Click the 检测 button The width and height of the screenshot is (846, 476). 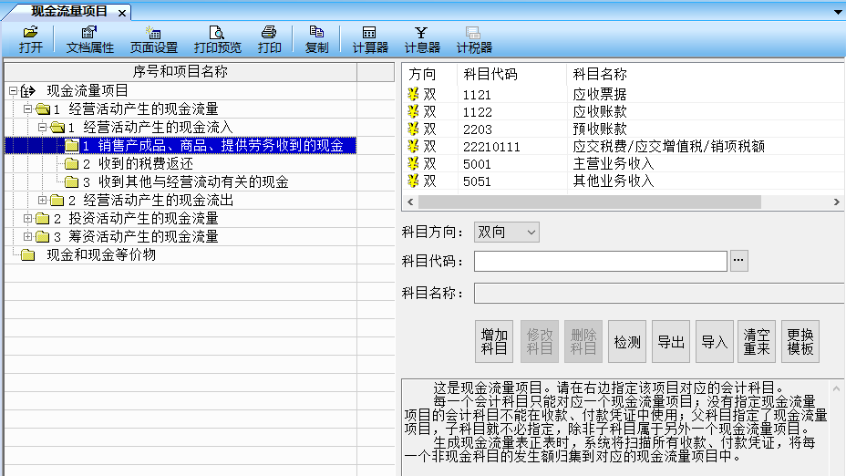point(627,342)
